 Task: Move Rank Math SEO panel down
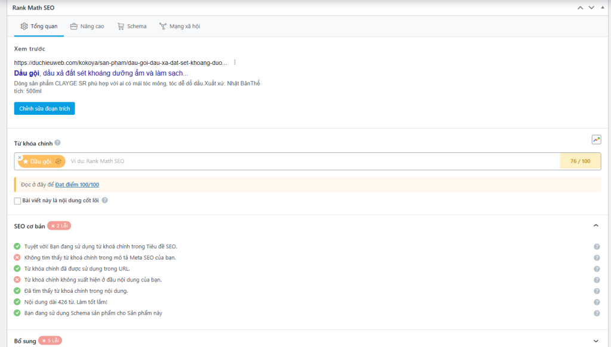(591, 8)
